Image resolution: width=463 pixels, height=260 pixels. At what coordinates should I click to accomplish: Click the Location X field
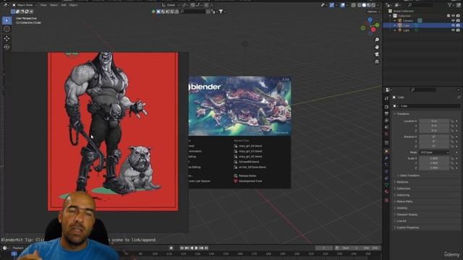click(434, 121)
